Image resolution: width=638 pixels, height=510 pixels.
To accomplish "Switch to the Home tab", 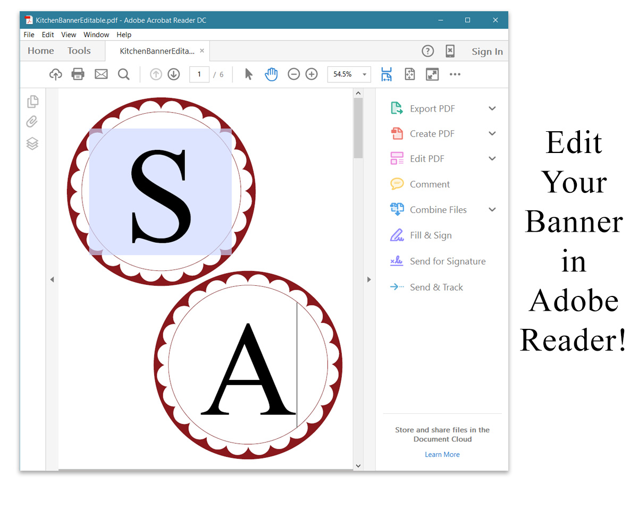I will (41, 51).
